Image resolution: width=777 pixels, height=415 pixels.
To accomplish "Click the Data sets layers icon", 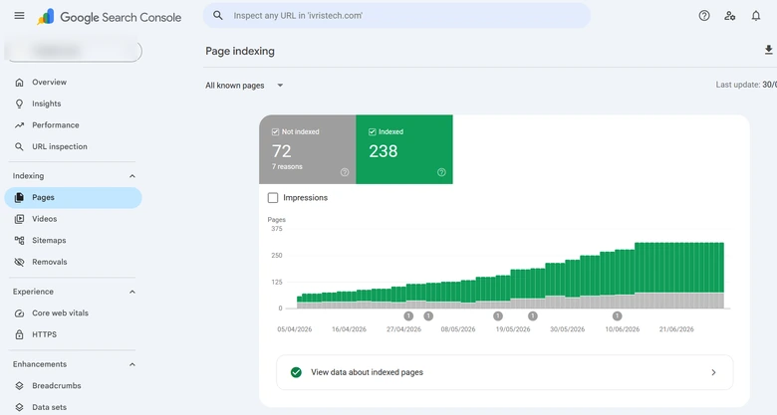I will pyautogui.click(x=19, y=407).
